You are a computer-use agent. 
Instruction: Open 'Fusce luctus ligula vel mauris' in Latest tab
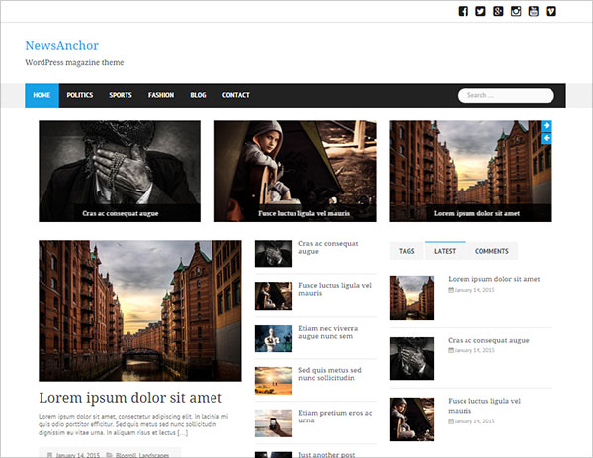[x=484, y=405]
